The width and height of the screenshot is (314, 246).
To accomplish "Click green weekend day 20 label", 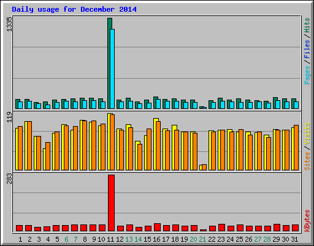I will coord(193,239).
